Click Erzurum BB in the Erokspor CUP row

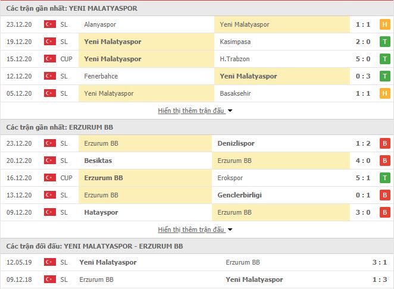point(104,178)
